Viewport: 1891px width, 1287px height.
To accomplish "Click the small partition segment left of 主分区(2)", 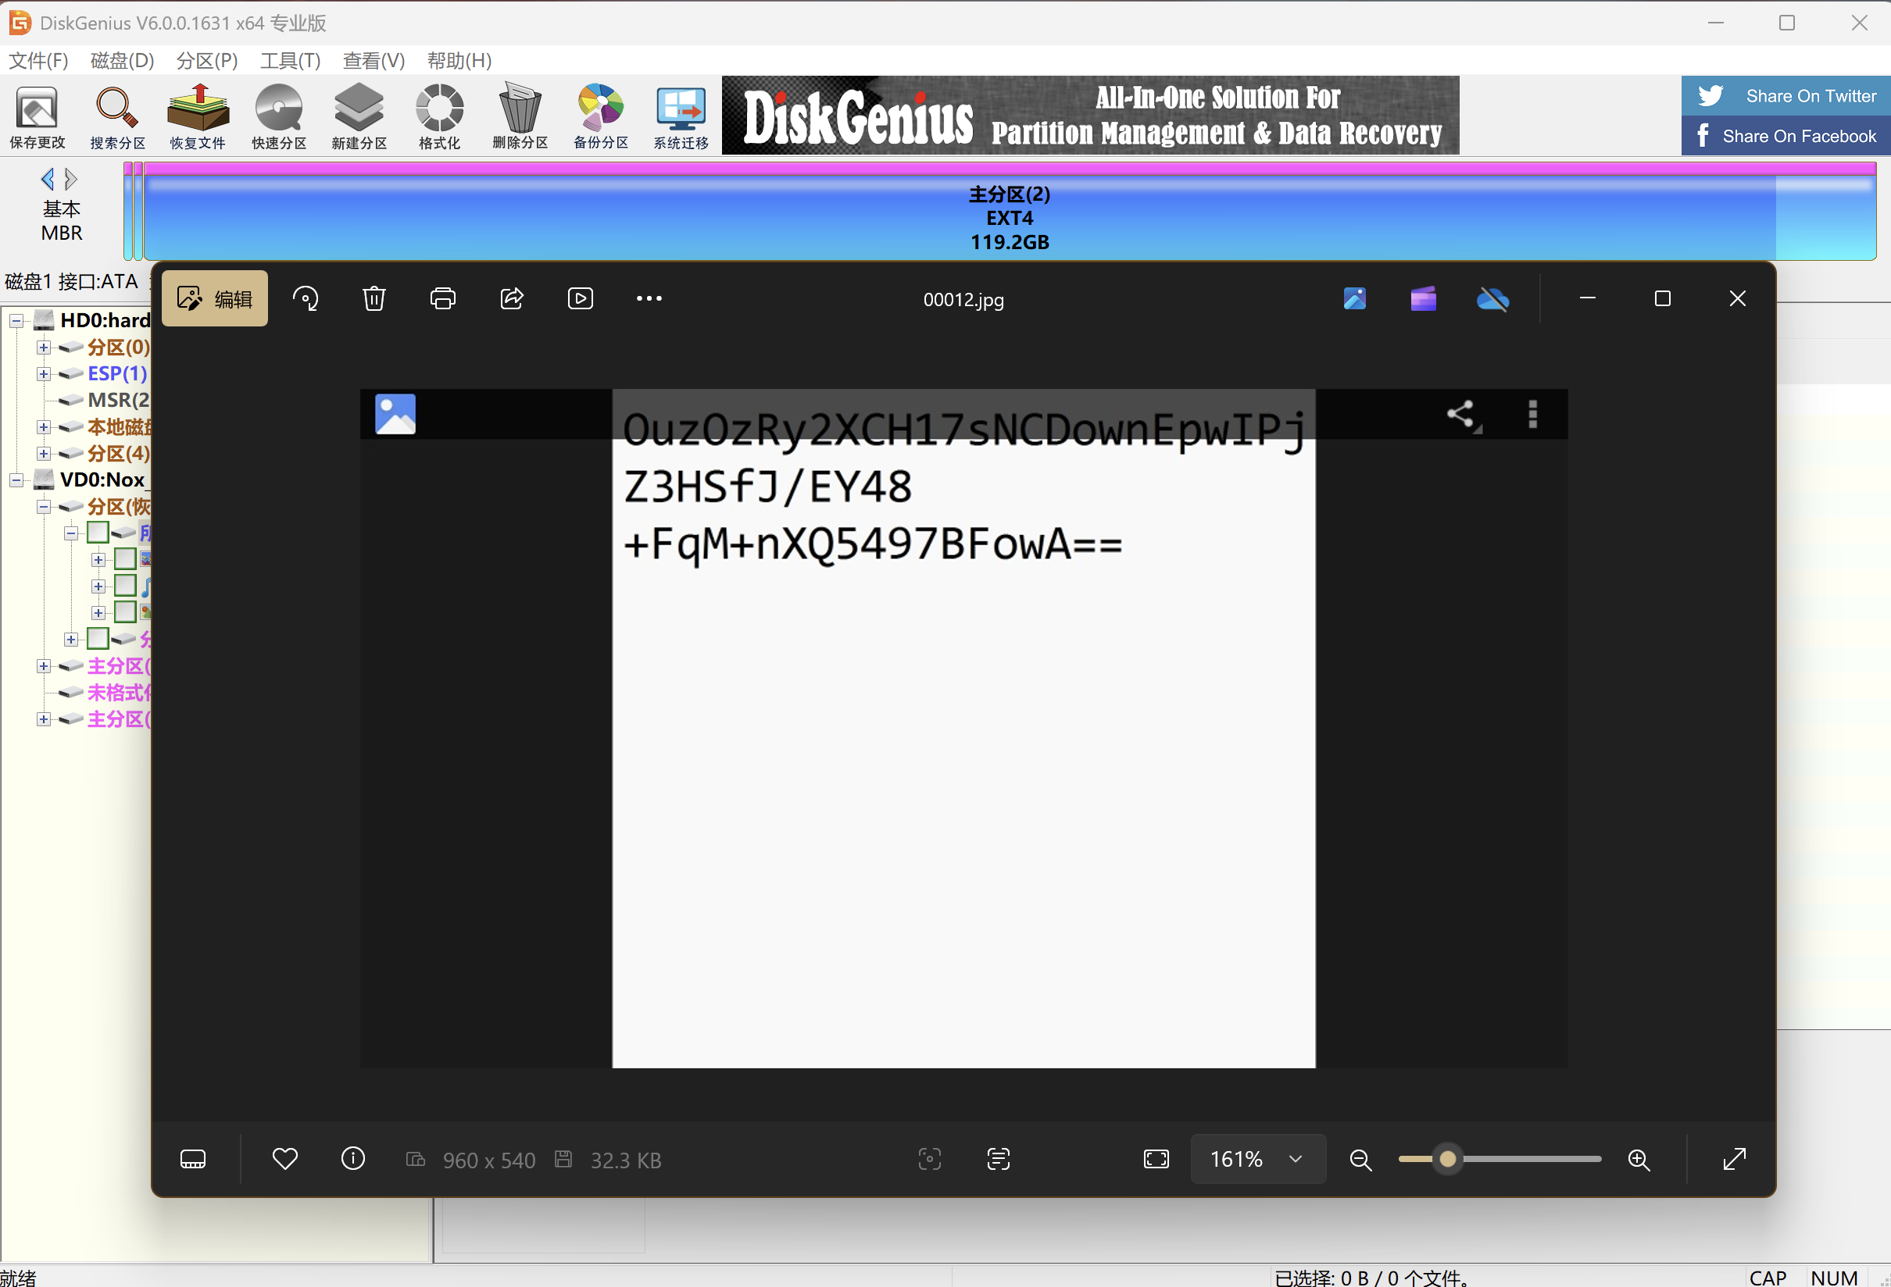I will pyautogui.click(x=138, y=212).
